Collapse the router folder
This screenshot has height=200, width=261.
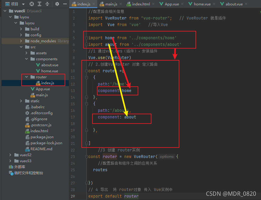click(x=26, y=77)
